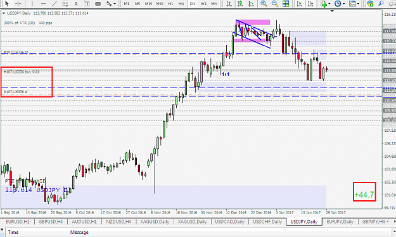The width and height of the screenshot is (396, 237).
Task: Toggle chart auto scroll icon
Action: tap(300, 4)
